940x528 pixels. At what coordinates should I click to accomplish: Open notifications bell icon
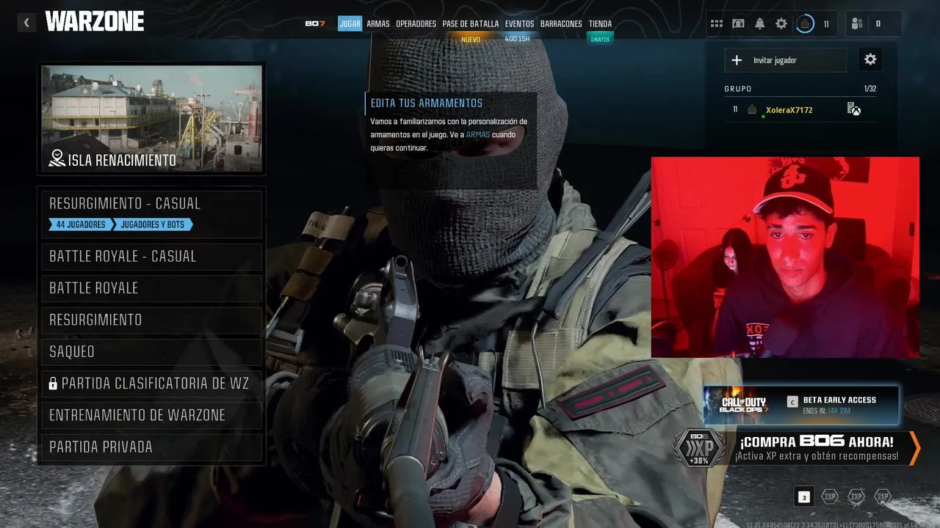coord(759,23)
